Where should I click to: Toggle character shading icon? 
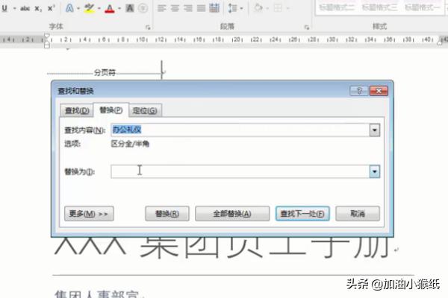[130, 8]
